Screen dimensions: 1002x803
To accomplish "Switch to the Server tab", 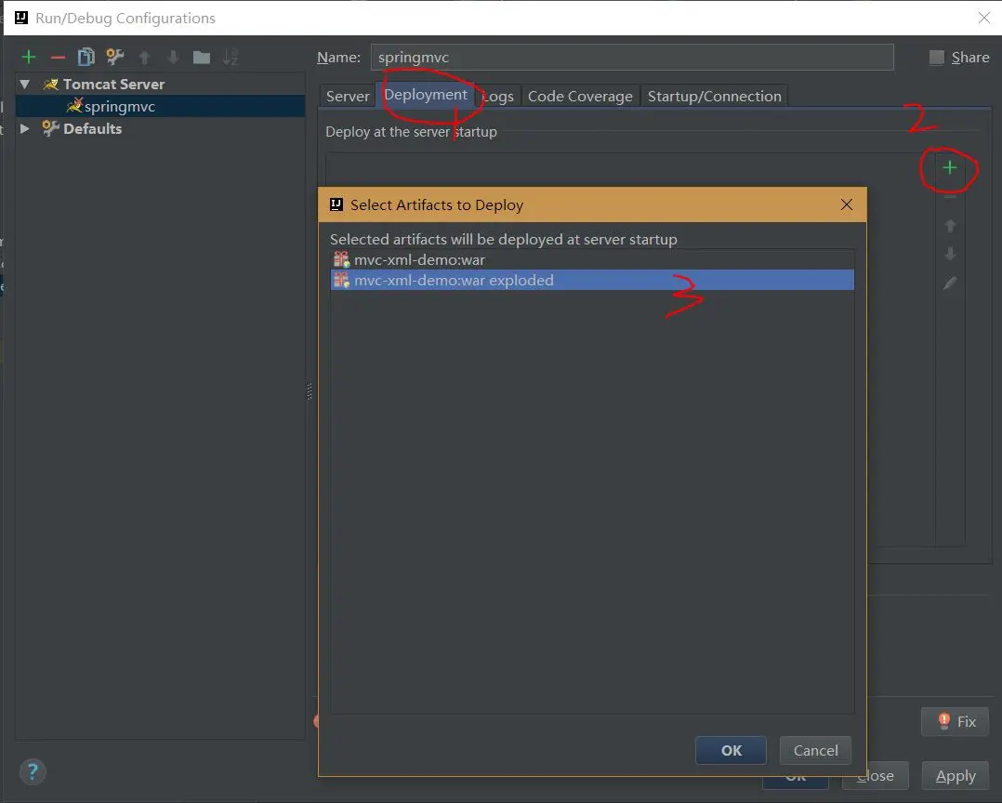I will point(348,97).
